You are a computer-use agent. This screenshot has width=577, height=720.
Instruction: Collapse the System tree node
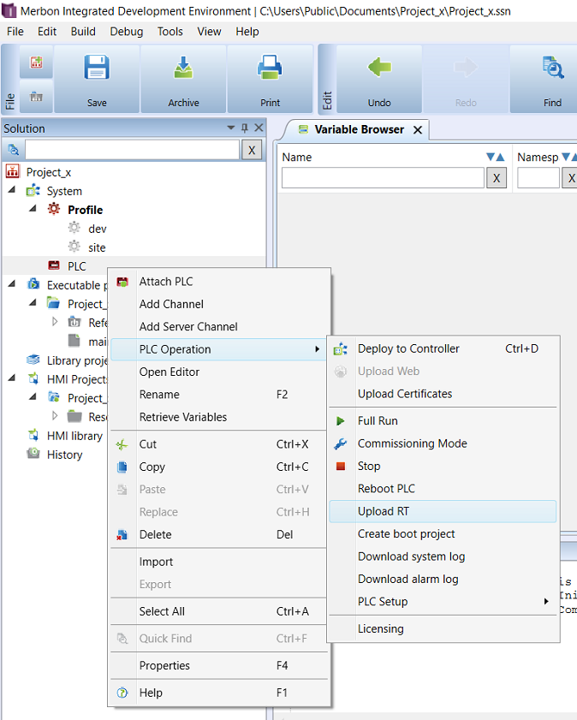point(12,189)
